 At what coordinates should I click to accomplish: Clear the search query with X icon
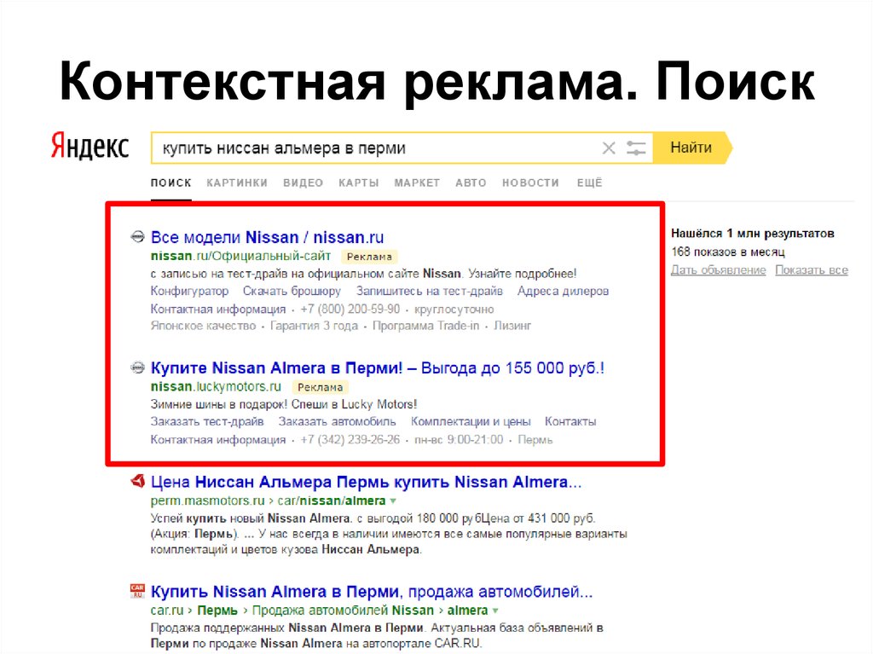[x=609, y=148]
